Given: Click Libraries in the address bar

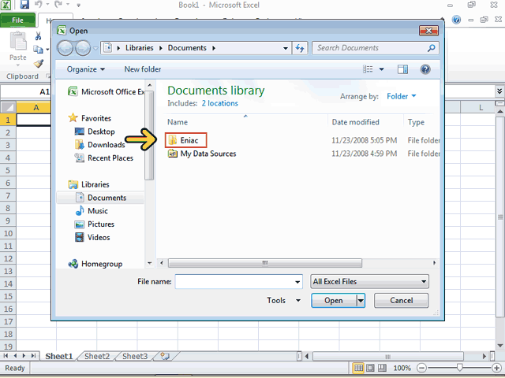Looking at the screenshot, I should pyautogui.click(x=140, y=48).
